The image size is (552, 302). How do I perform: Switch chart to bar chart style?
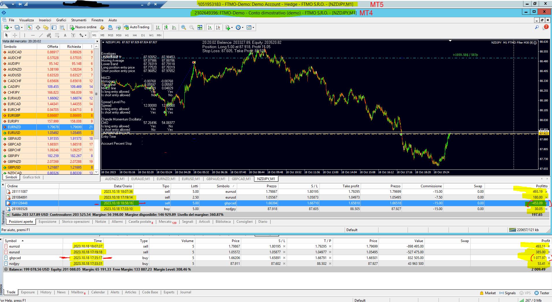coord(158,27)
